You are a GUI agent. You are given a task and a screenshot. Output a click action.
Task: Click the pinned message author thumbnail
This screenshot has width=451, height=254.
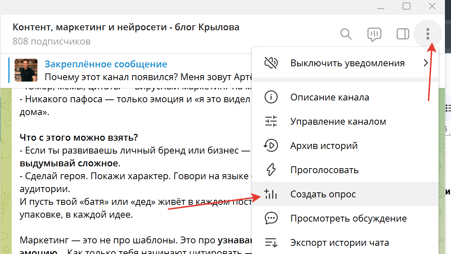[26, 70]
